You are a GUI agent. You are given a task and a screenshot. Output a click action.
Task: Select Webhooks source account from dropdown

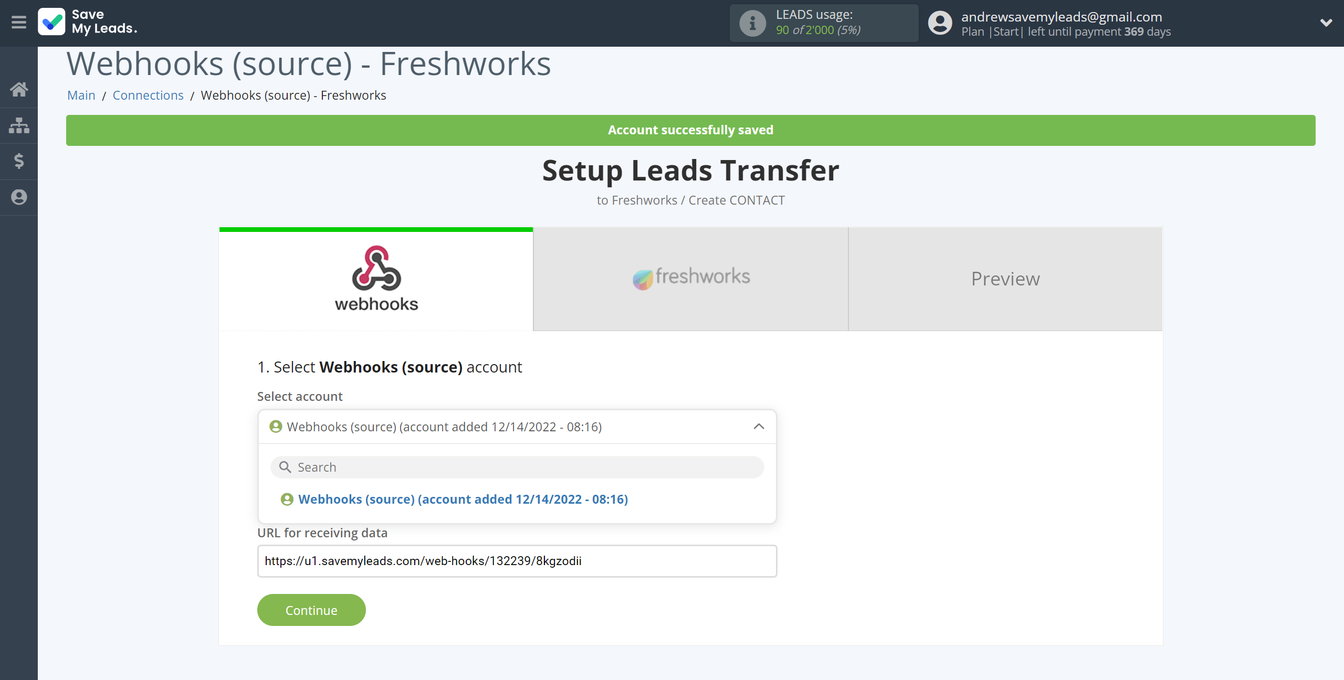point(463,499)
